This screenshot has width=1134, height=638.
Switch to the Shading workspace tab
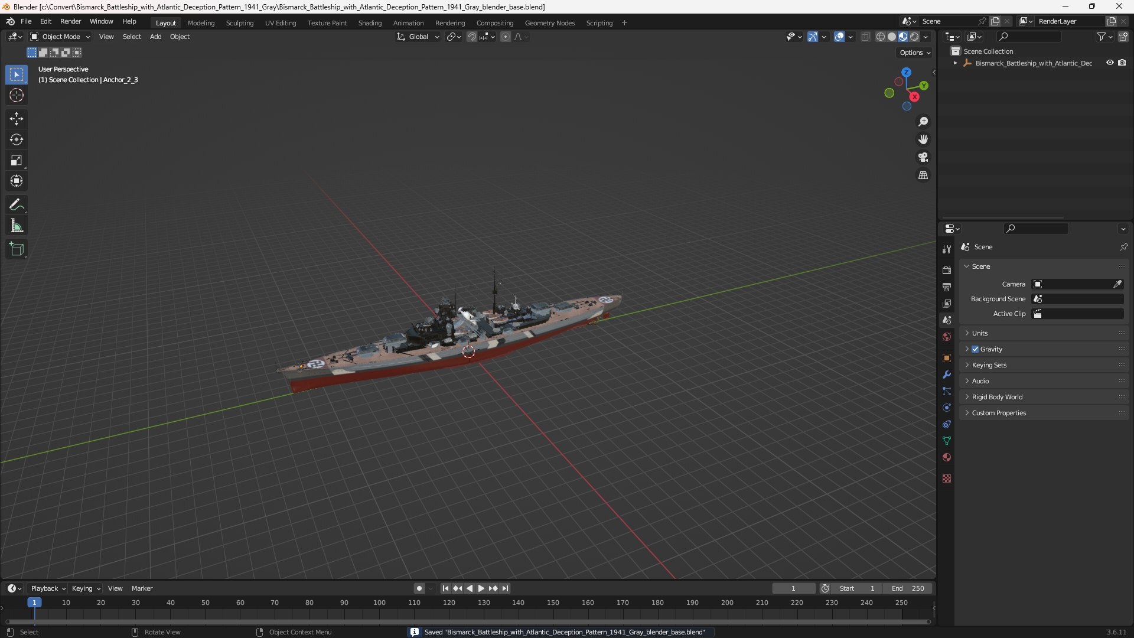pyautogui.click(x=370, y=23)
